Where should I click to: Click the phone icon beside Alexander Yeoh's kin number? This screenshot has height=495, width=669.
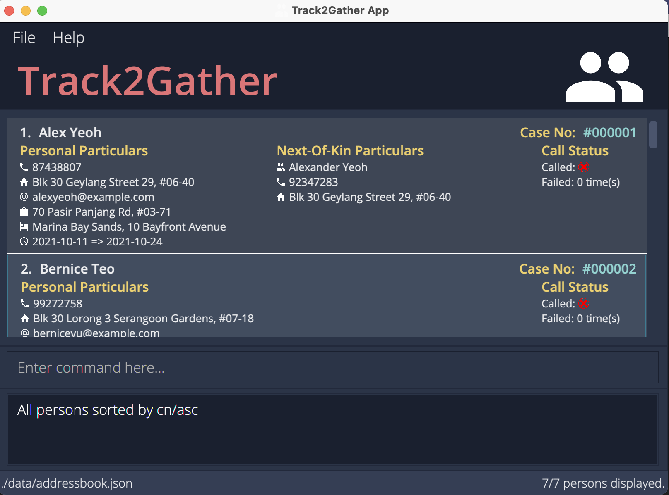pyautogui.click(x=280, y=182)
